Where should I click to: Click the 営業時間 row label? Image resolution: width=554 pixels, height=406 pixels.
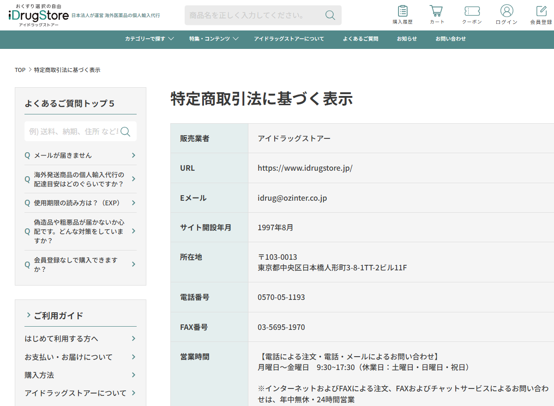[194, 357]
